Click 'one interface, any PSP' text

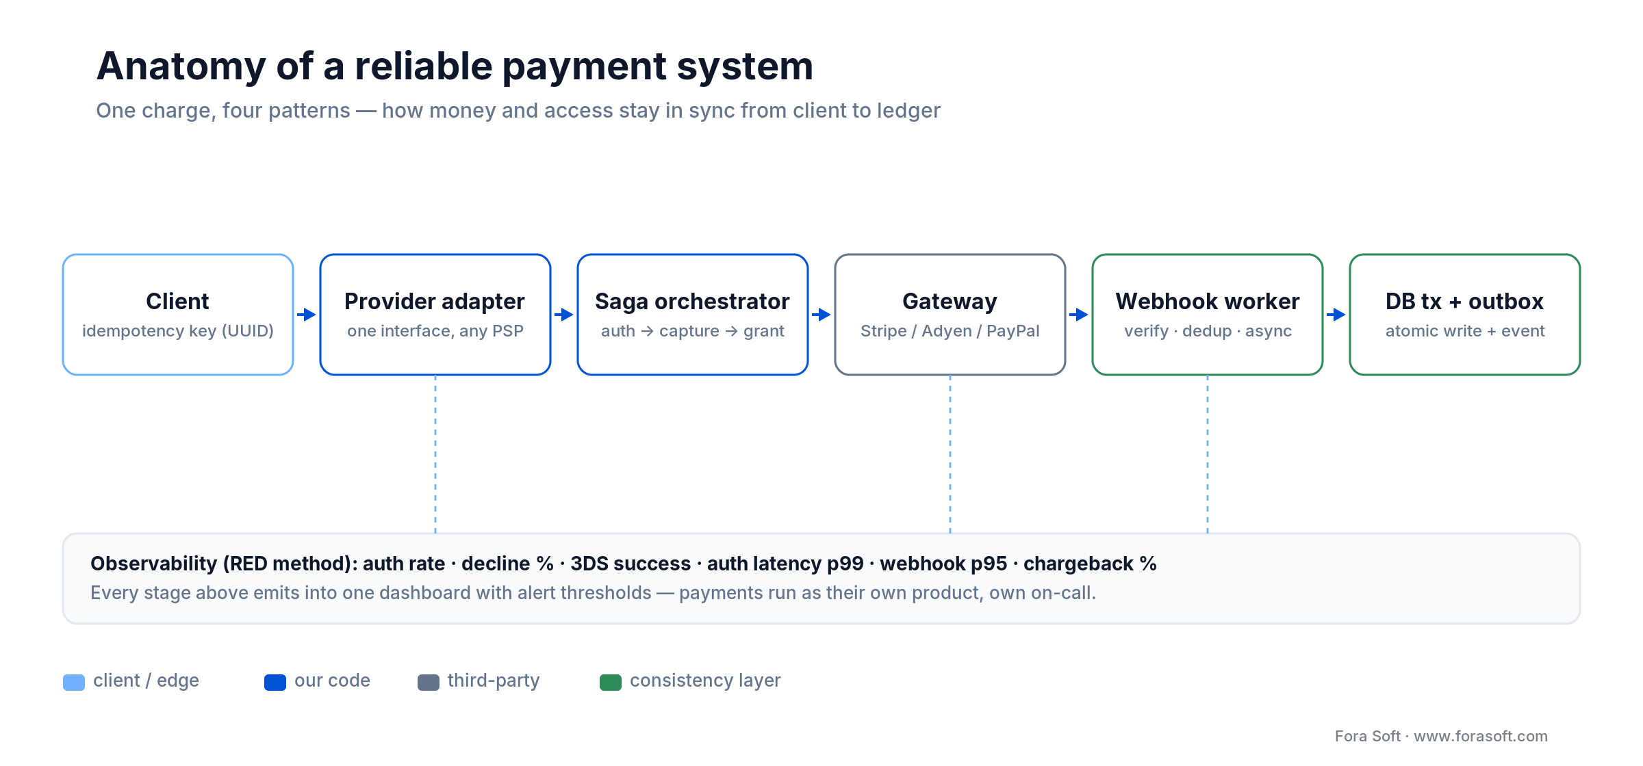click(435, 331)
